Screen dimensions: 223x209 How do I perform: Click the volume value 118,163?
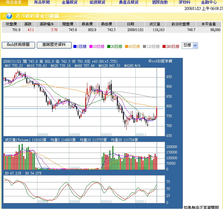pyautogui.click(x=159, y=30)
